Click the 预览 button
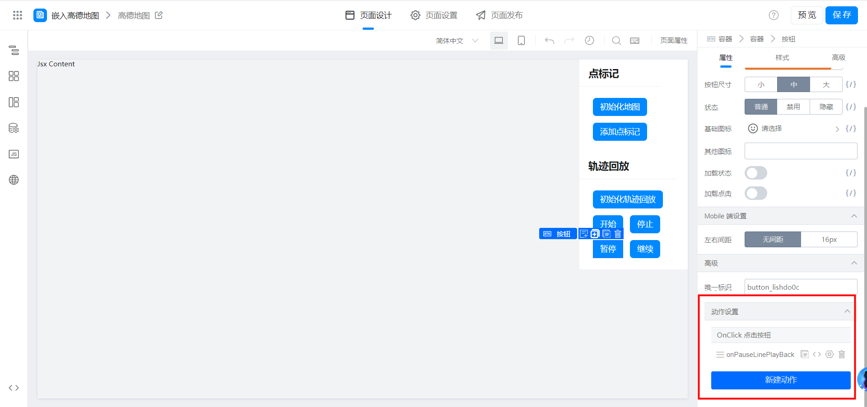 click(807, 15)
